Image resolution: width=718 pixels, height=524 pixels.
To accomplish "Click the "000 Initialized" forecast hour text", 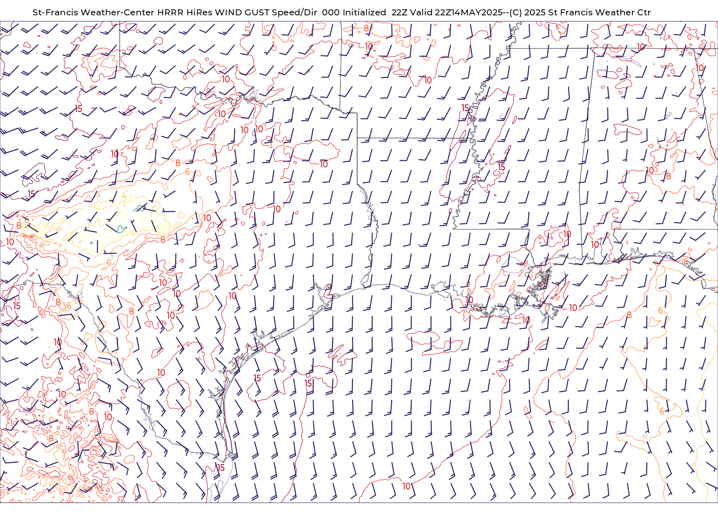I will pyautogui.click(x=354, y=12).
